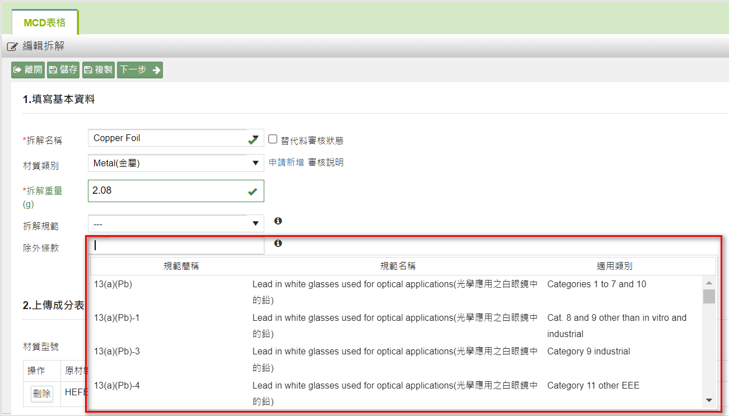Click the Copper Foil field checkmark icon
The width and height of the screenshot is (729, 416).
pos(254,139)
